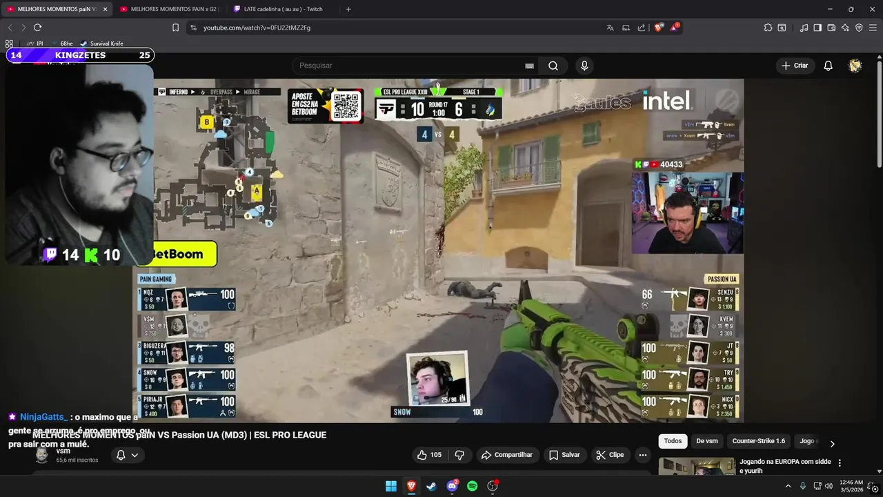Image resolution: width=883 pixels, height=497 pixels.
Task: Click the browser forward arrow
Action: [23, 28]
